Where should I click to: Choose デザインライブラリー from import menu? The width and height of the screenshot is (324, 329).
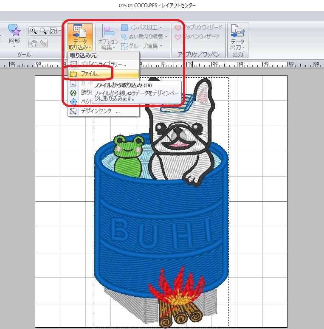(x=104, y=64)
